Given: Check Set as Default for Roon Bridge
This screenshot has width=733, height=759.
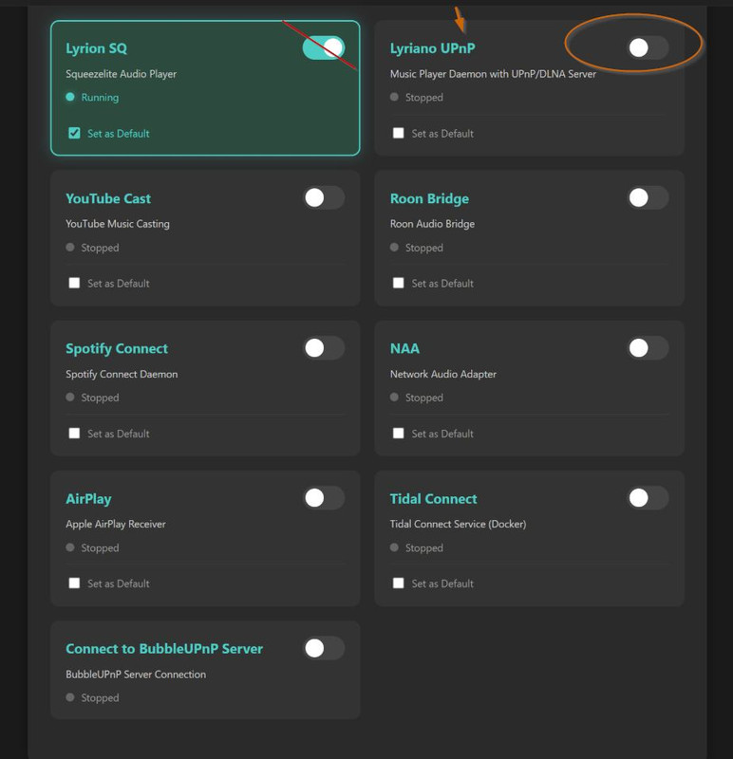Looking at the screenshot, I should tap(398, 283).
